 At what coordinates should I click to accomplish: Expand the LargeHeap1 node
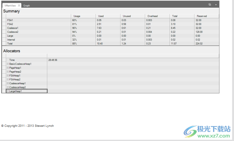click(8, 91)
